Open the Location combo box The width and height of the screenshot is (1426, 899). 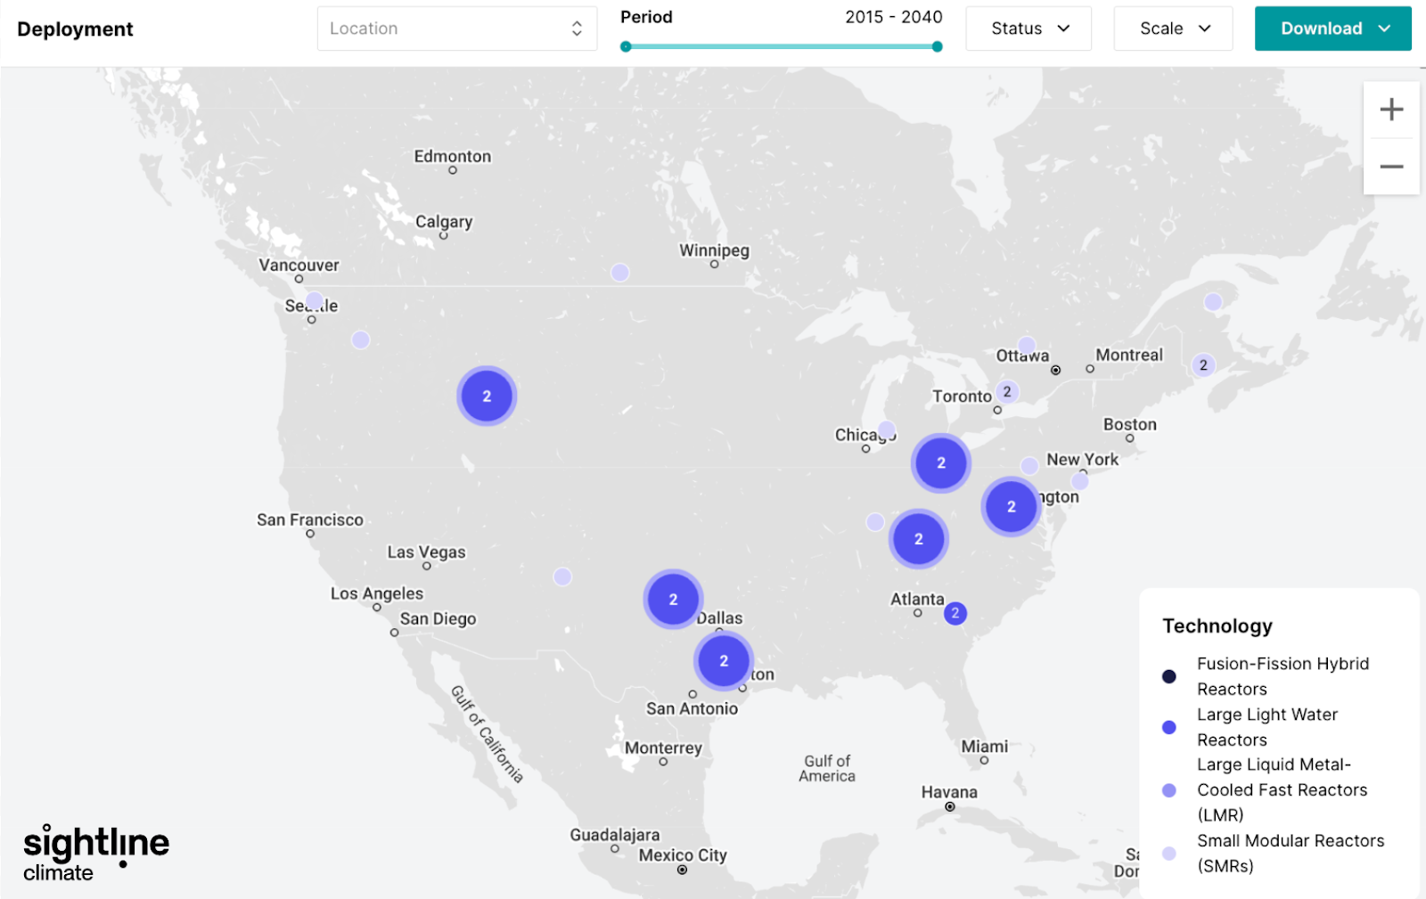[x=456, y=29]
